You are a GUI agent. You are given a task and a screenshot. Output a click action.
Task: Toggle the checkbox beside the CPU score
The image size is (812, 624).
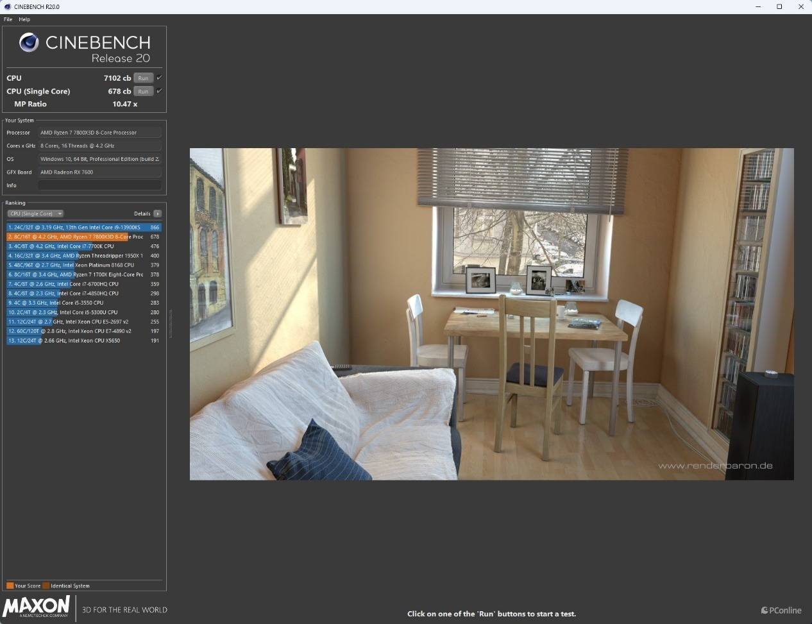coord(159,78)
